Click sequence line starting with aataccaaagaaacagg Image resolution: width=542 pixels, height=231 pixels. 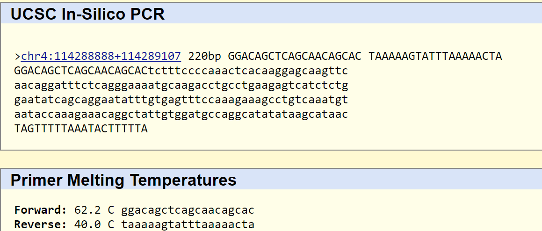coord(181,114)
